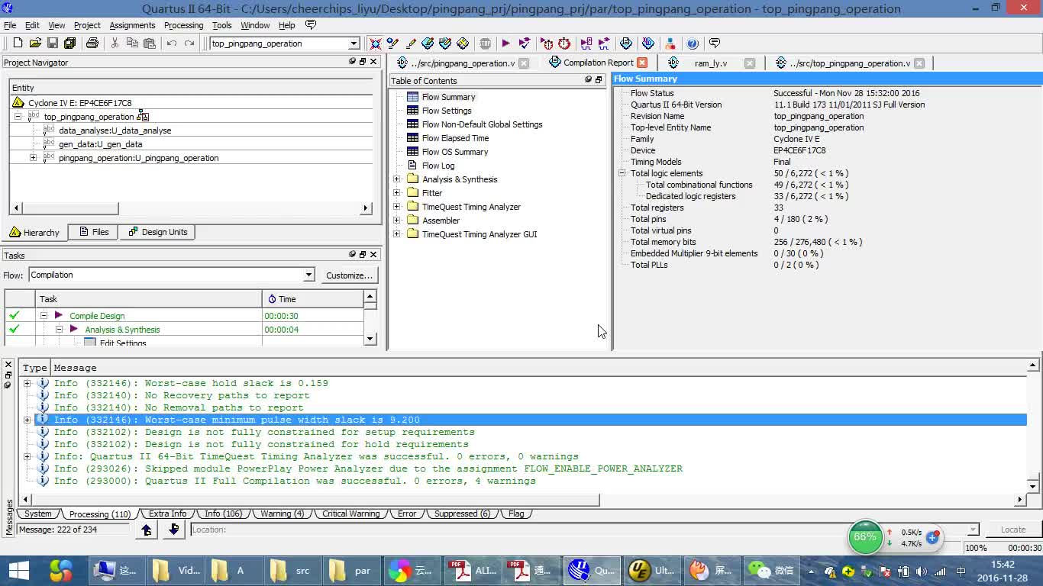The image size is (1043, 586).
Task: Click the Copy toolbar icon
Action: coord(132,43)
